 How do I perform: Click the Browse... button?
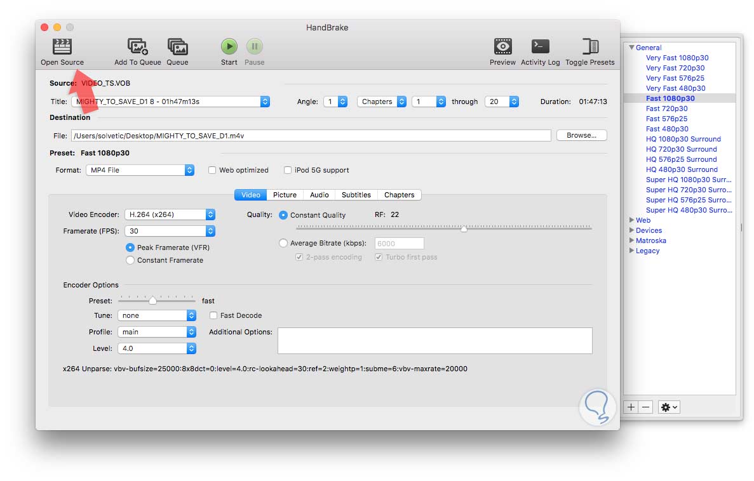(x=581, y=136)
